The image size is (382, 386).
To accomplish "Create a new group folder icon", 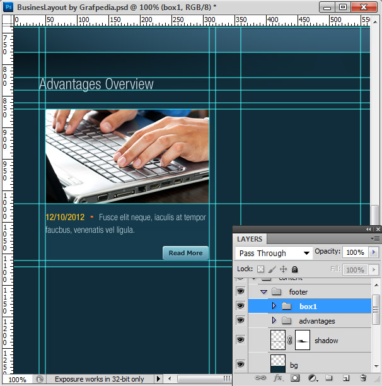I will pos(329,378).
